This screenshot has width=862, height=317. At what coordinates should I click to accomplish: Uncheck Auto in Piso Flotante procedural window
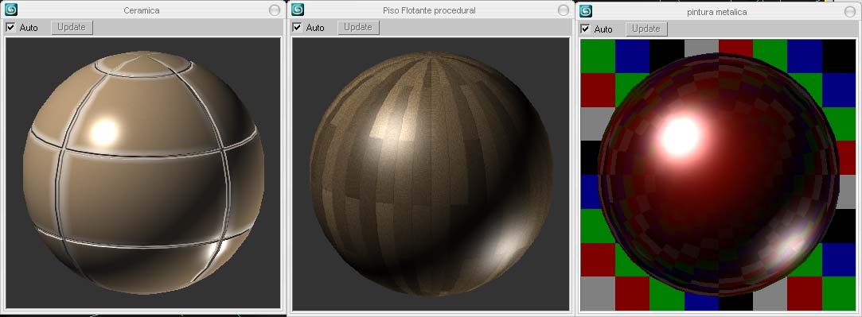point(297,27)
